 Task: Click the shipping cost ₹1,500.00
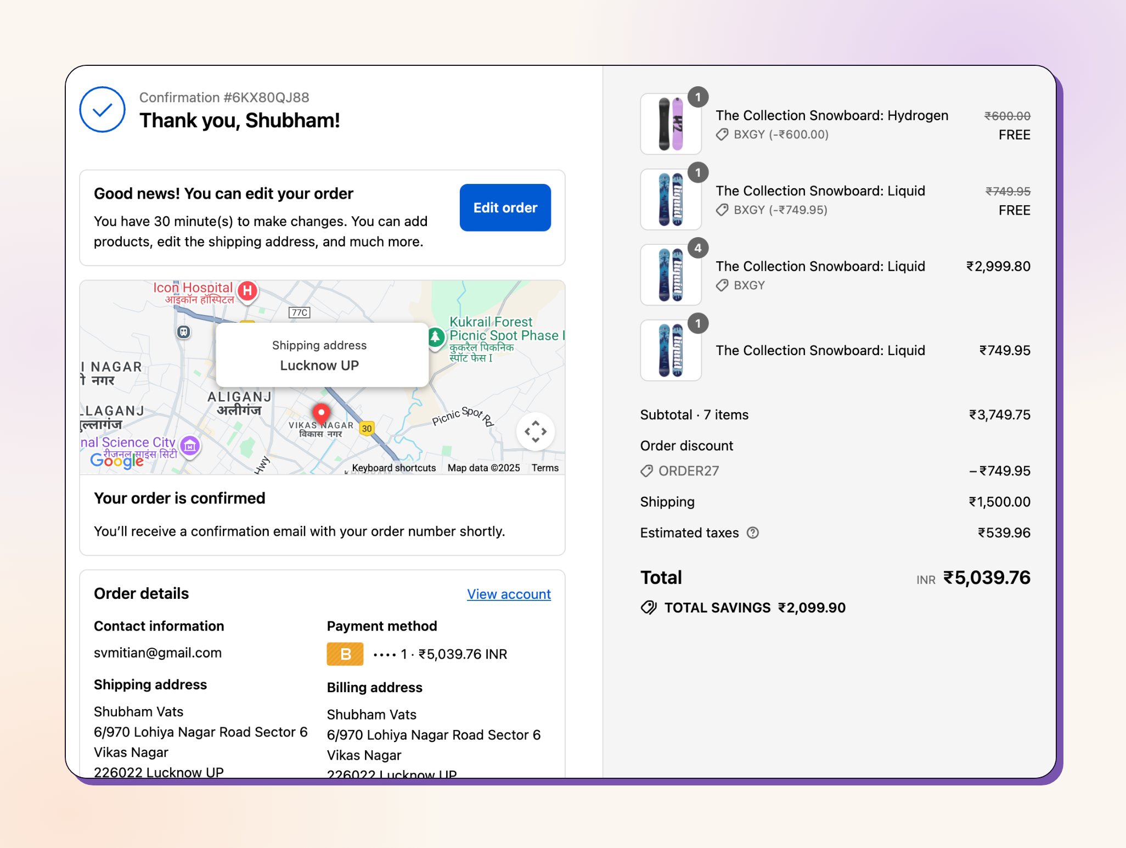(999, 502)
